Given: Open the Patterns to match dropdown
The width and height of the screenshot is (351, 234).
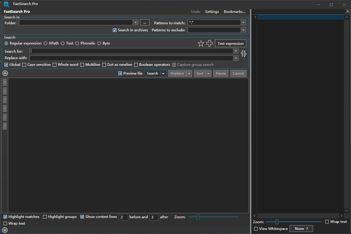Looking at the screenshot, I should click(x=243, y=23).
